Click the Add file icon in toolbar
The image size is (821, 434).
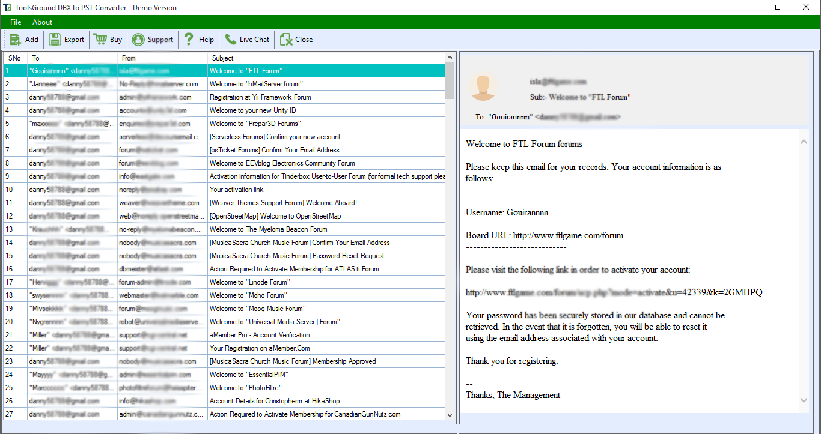tap(16, 40)
